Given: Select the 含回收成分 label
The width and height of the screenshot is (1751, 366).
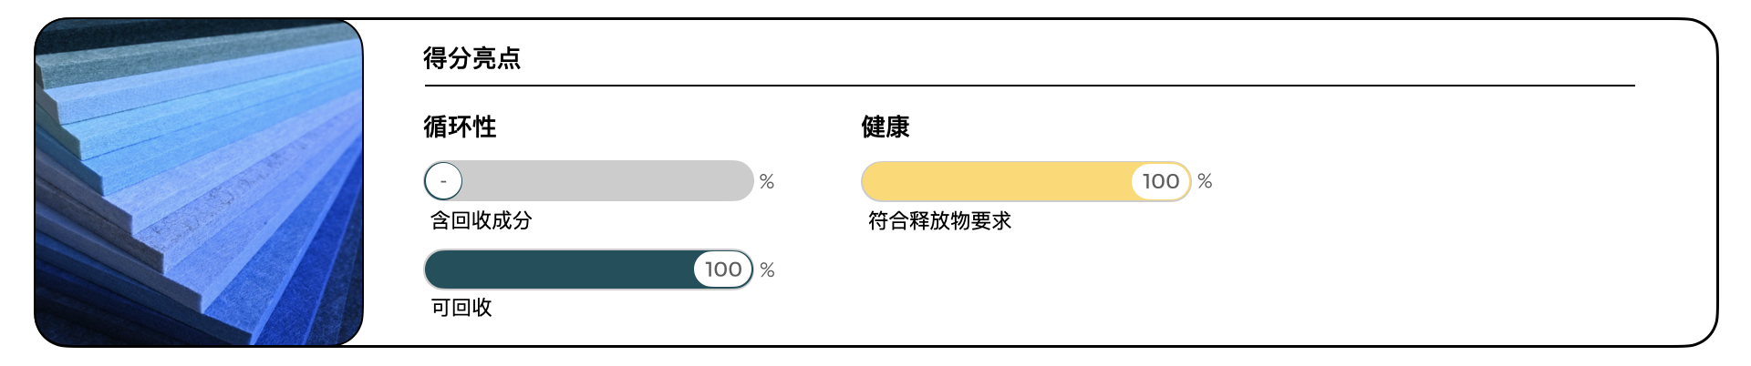Looking at the screenshot, I should [481, 220].
